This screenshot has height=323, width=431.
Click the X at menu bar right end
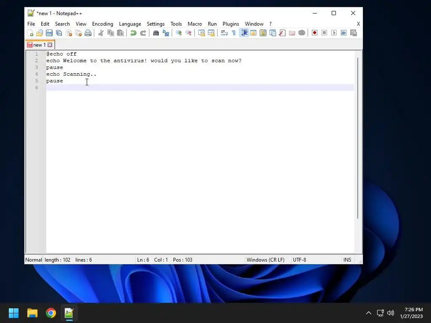coord(358,24)
